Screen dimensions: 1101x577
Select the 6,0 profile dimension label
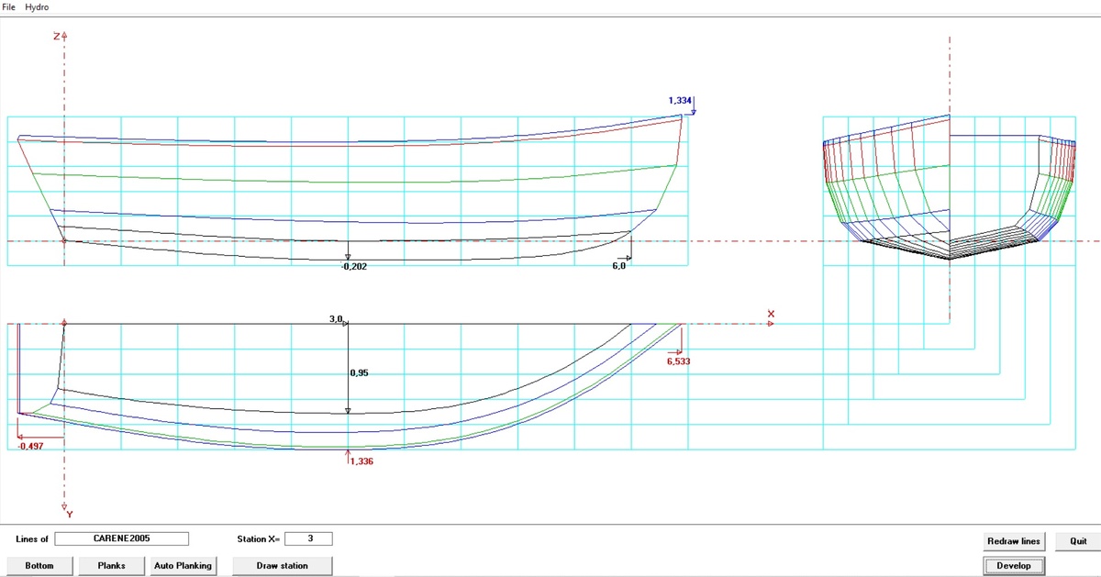click(x=619, y=266)
